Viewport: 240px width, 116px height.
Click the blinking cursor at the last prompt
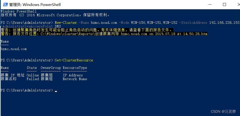(x=56, y=91)
